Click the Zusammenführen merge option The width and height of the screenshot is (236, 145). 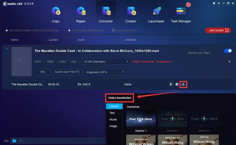pyautogui.click(x=124, y=30)
